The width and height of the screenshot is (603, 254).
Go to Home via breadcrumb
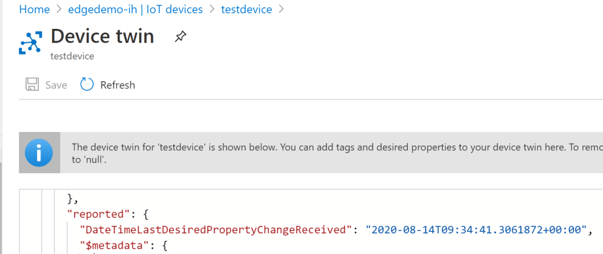[x=34, y=9]
